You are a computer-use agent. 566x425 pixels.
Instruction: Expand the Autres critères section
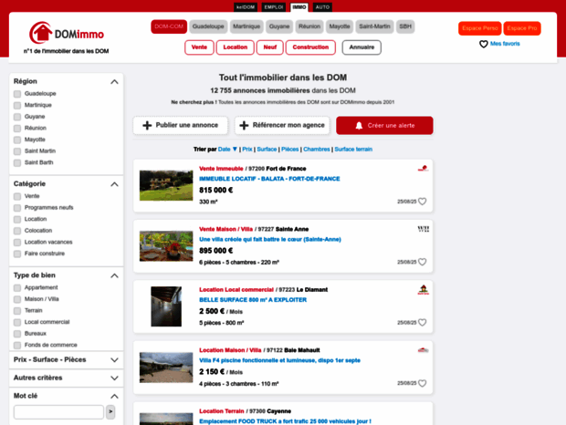click(x=114, y=378)
